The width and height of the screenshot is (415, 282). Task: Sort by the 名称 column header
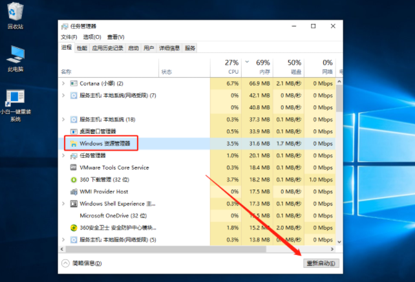109,68
